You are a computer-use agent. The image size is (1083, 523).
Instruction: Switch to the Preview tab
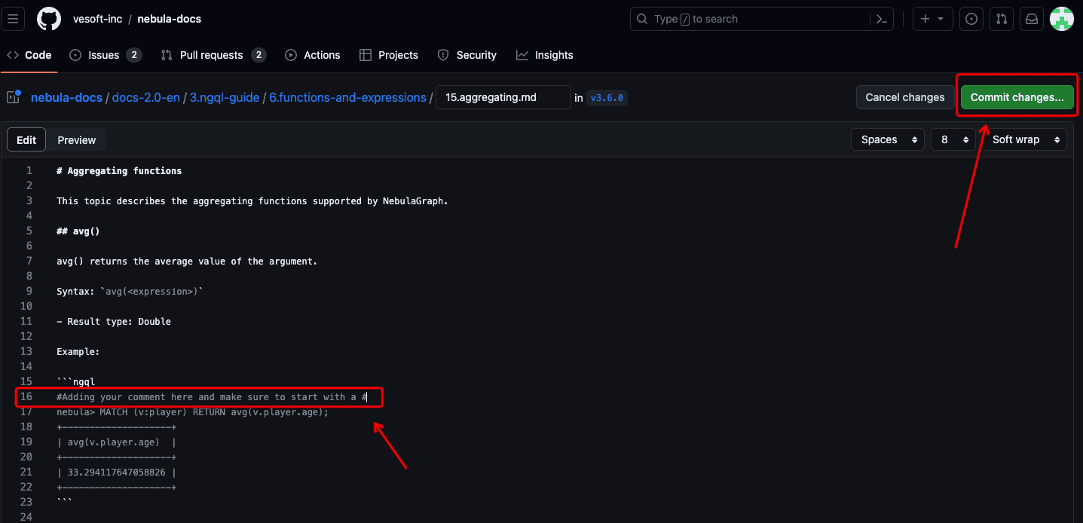[x=77, y=139]
